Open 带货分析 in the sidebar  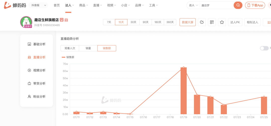(x=37, y=83)
